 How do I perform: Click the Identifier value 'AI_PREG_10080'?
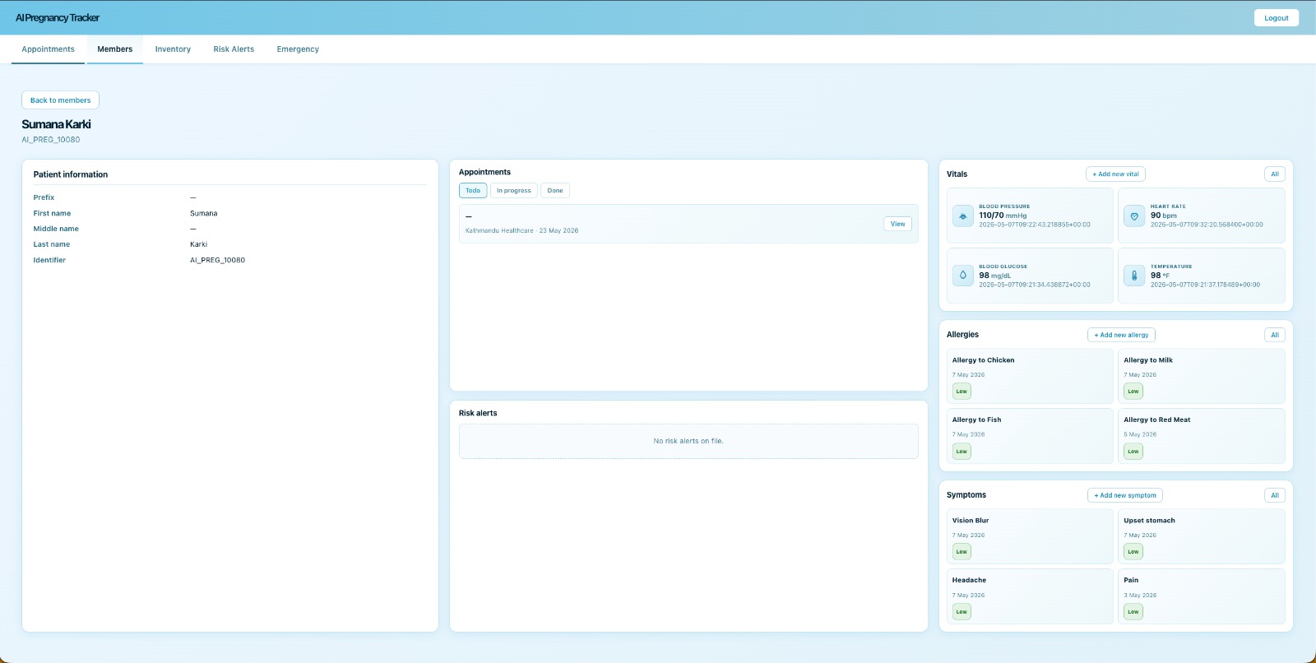pos(217,261)
